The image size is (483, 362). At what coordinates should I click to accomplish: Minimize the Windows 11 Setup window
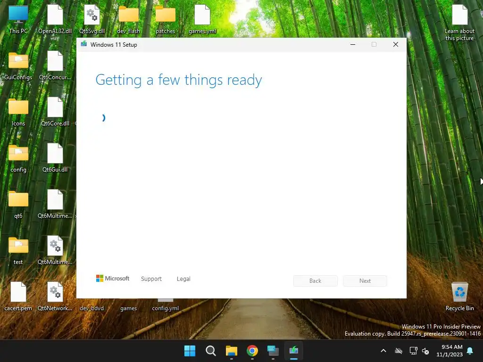[x=353, y=45]
